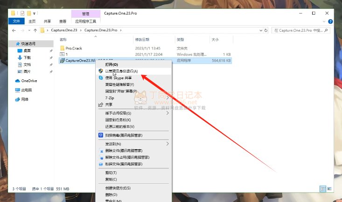Open This PC in navigation pane

point(23,90)
